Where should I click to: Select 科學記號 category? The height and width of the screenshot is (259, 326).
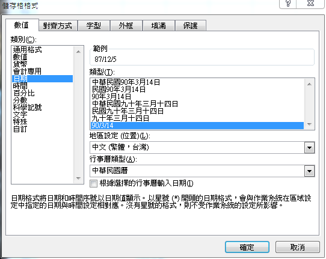43,108
